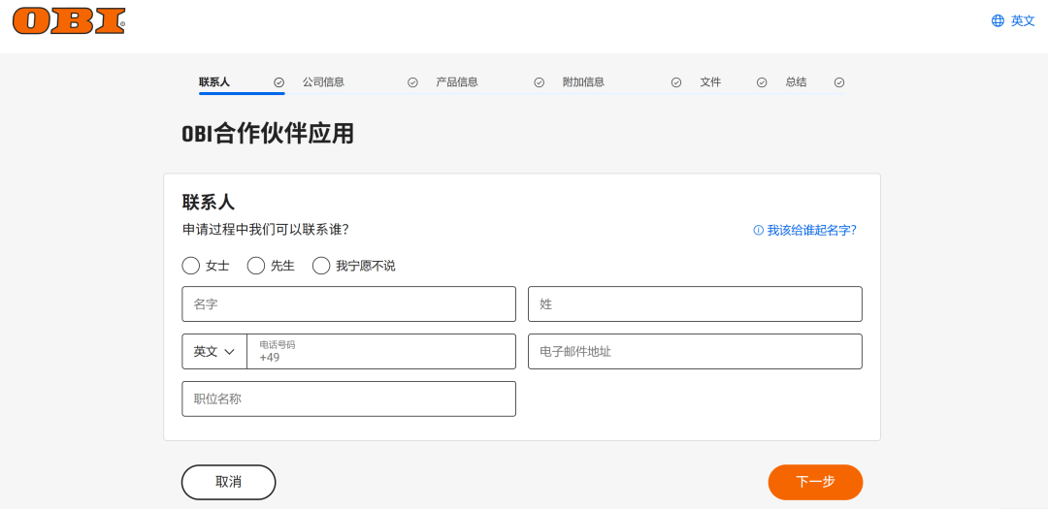
Task: Click the 取消 button
Action: (x=228, y=482)
